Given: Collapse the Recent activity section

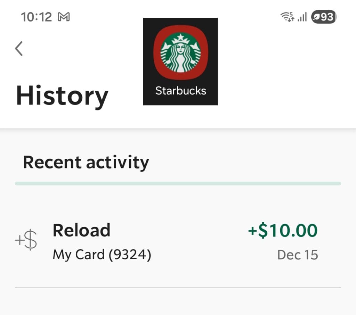Looking at the screenshot, I should pos(86,161).
